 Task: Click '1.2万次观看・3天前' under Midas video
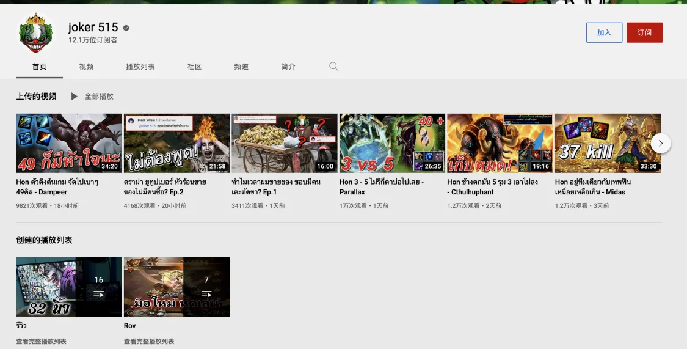[x=583, y=205]
